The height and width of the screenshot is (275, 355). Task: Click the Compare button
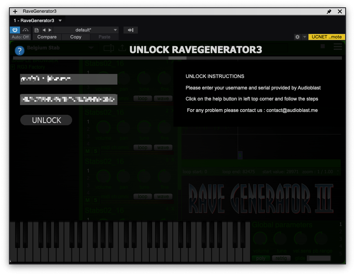(x=47, y=37)
